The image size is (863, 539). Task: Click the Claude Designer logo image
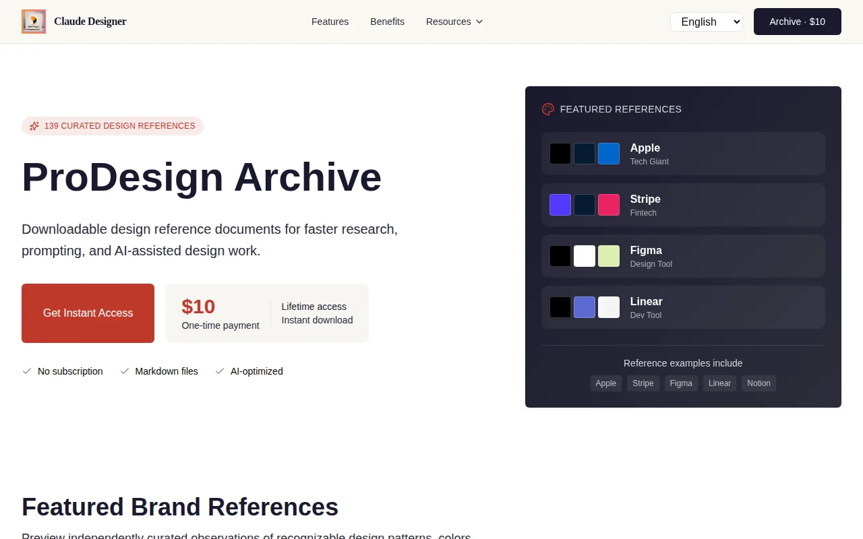click(34, 22)
